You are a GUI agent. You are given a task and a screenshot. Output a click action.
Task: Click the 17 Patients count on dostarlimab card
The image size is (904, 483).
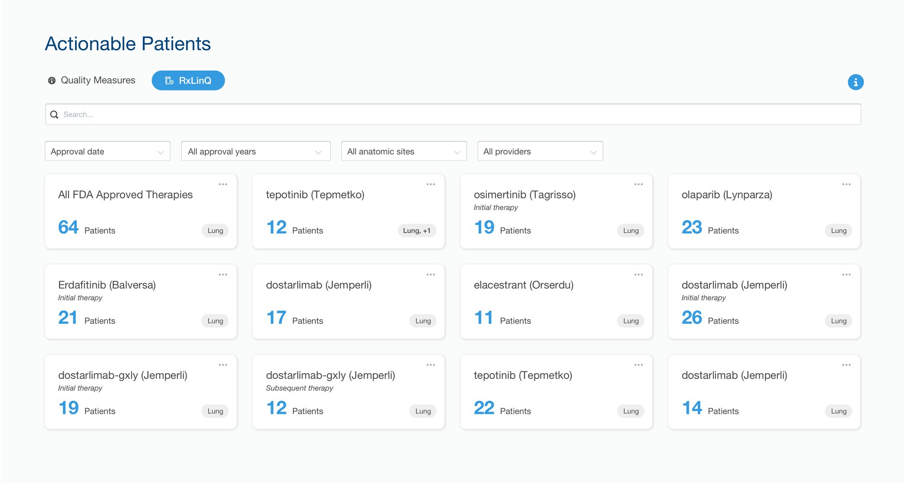point(295,318)
